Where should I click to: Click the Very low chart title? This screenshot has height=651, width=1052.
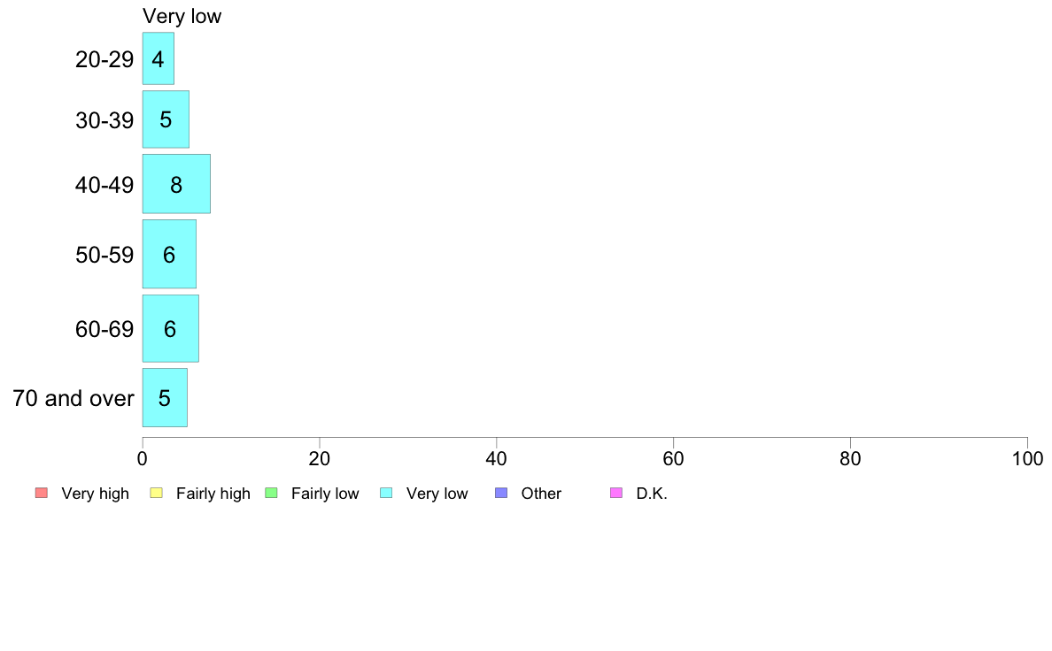pos(182,16)
